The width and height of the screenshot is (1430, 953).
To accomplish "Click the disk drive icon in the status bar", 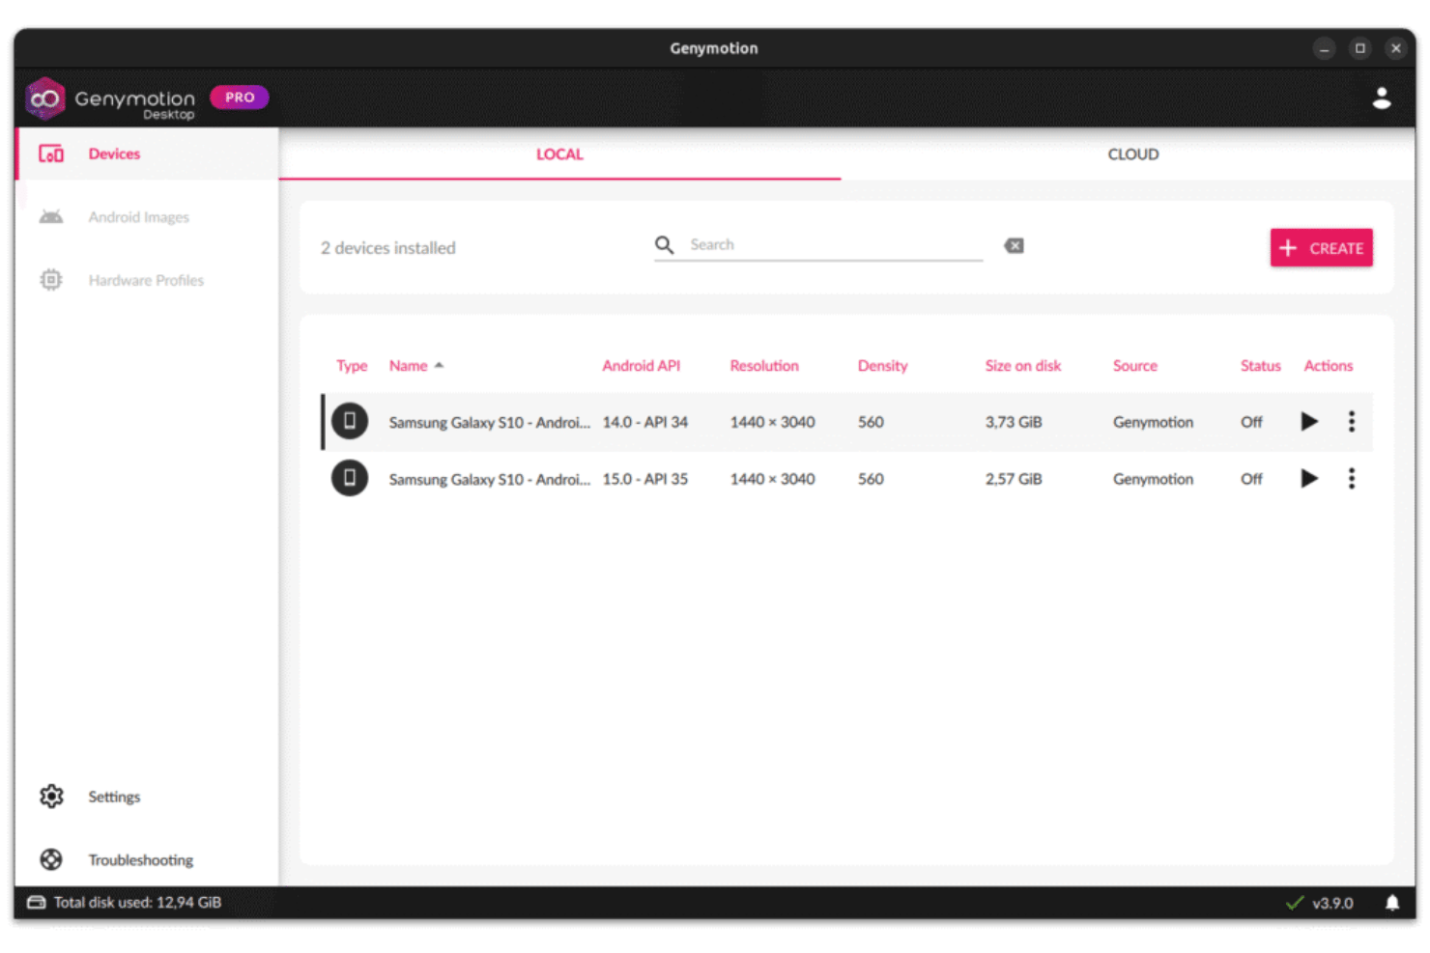I will coord(37,903).
